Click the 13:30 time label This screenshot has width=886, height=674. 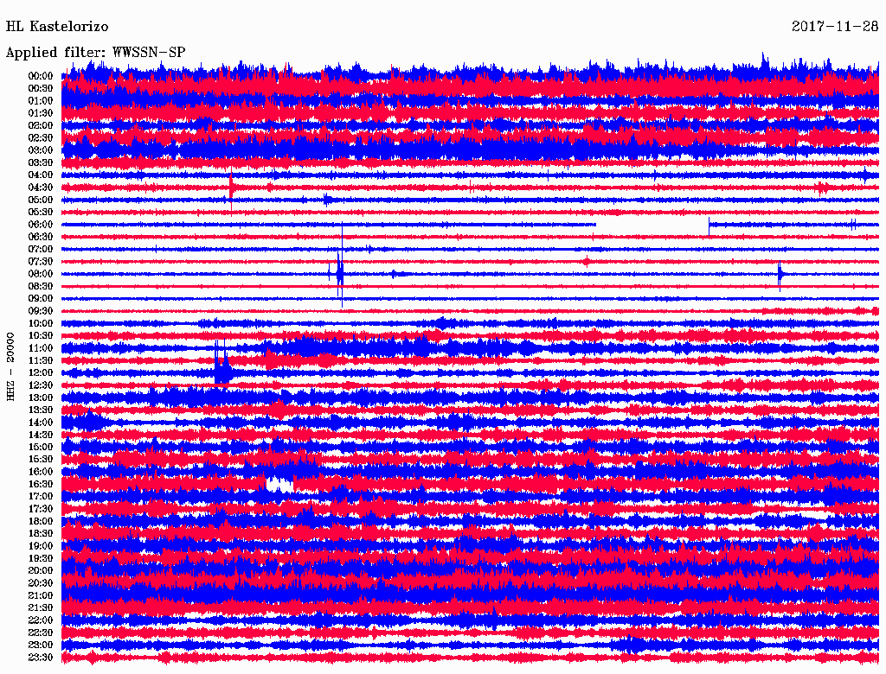41,410
